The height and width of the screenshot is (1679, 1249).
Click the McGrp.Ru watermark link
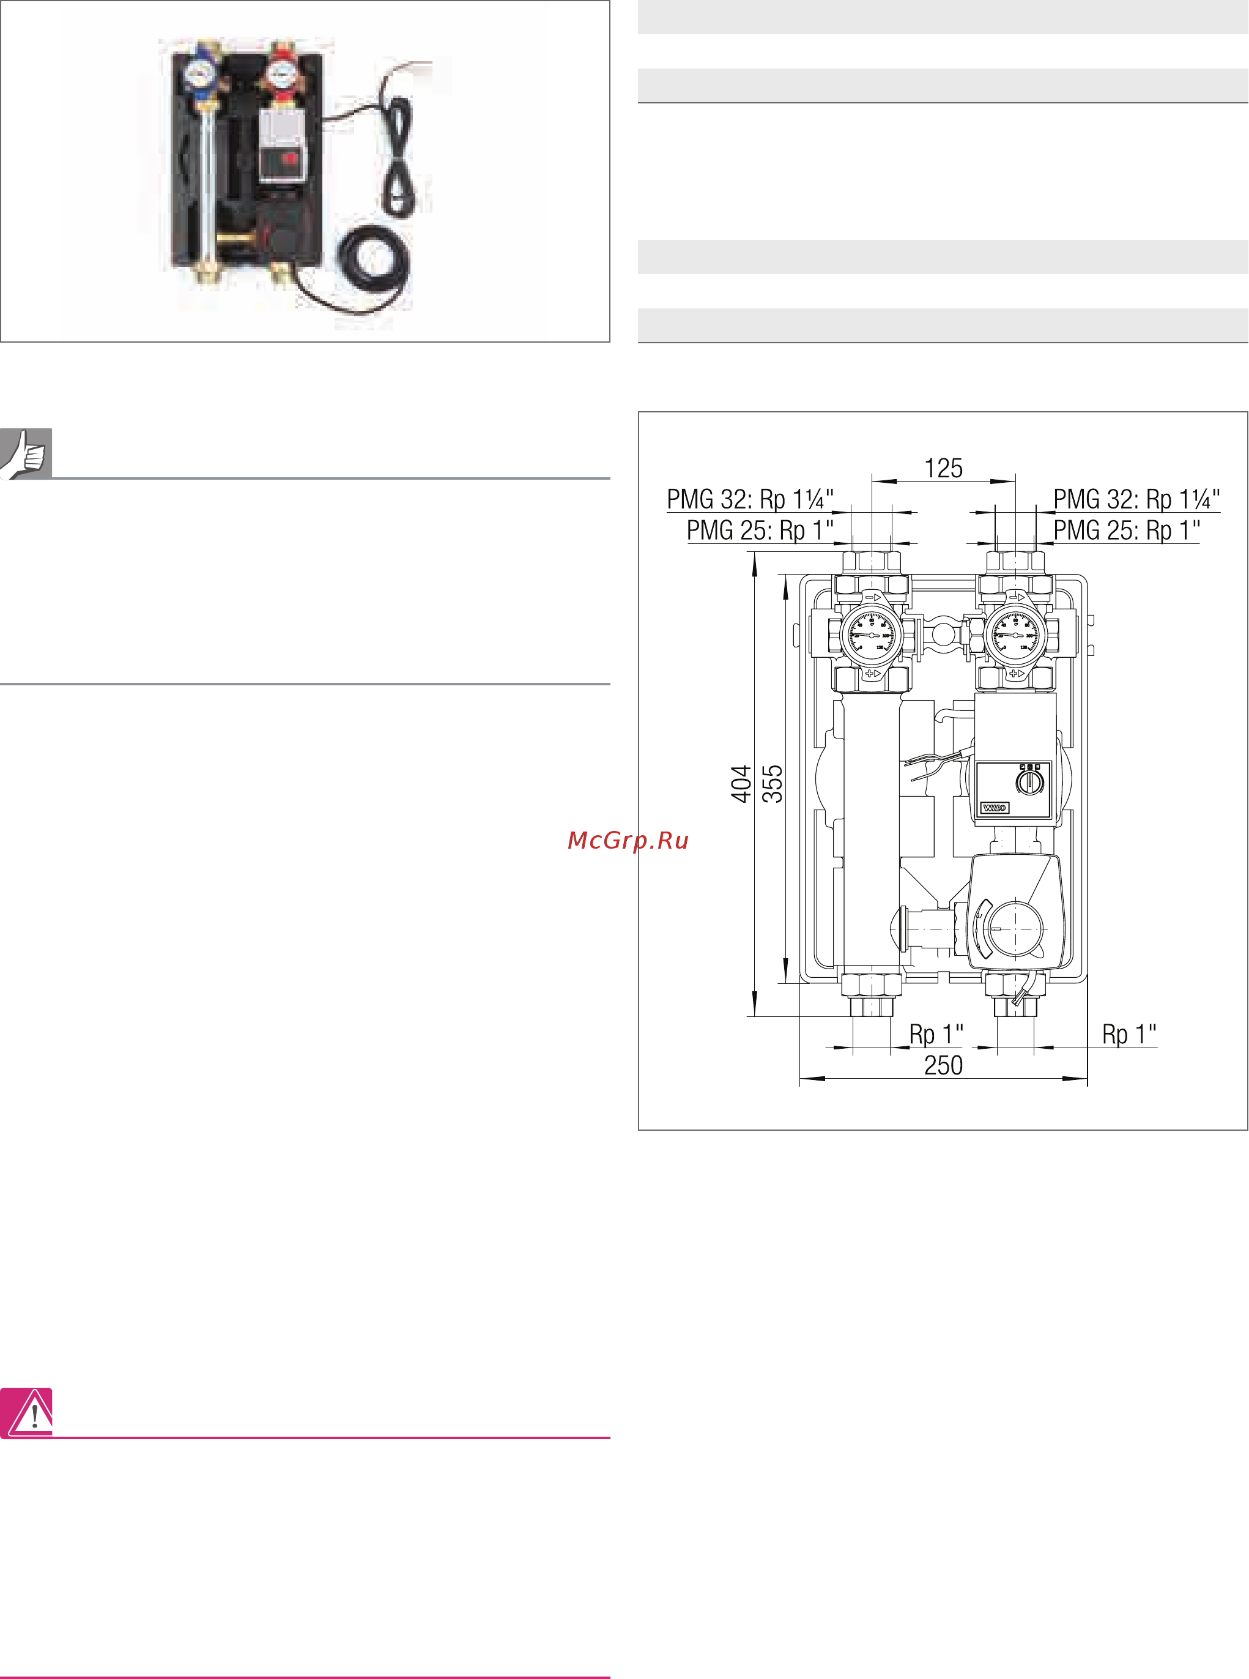tap(628, 840)
